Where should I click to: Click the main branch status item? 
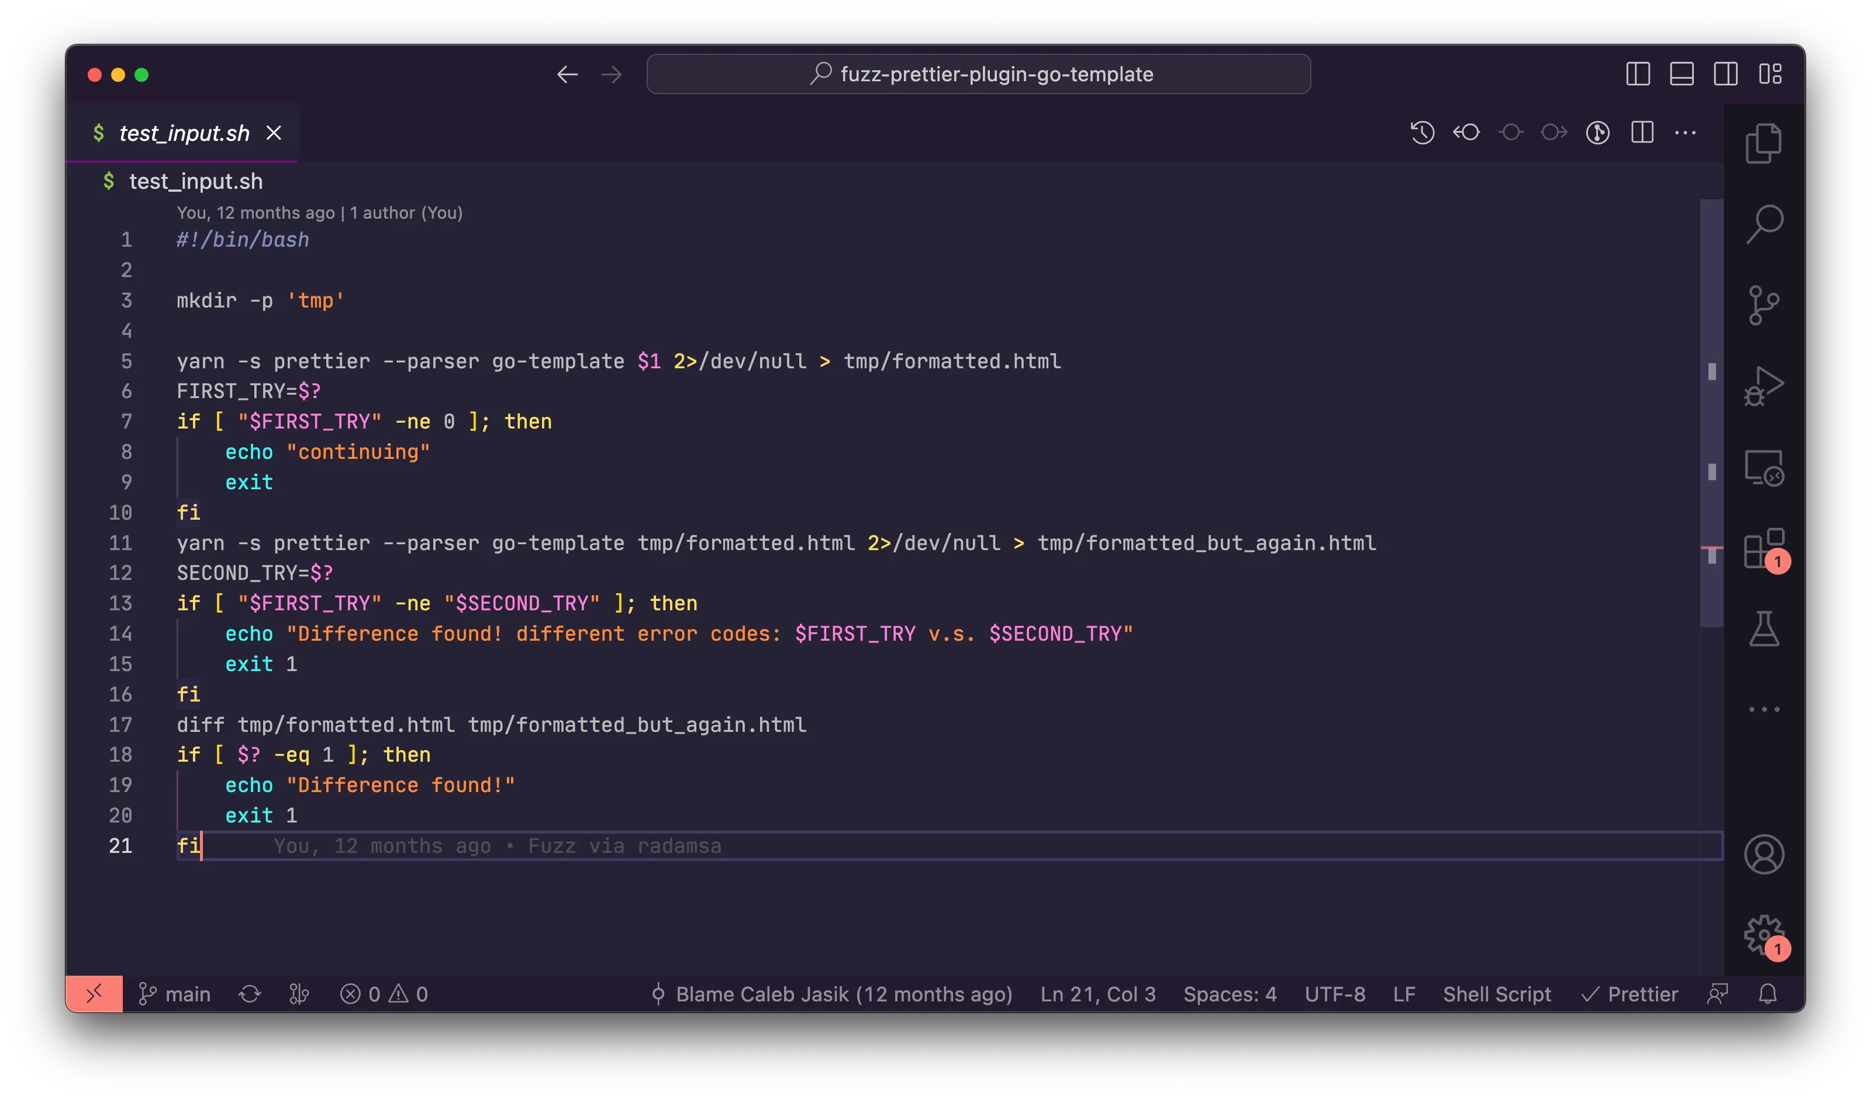coord(175,994)
